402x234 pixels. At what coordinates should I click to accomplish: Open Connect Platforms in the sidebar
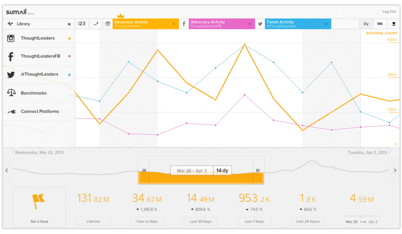[x=39, y=112]
